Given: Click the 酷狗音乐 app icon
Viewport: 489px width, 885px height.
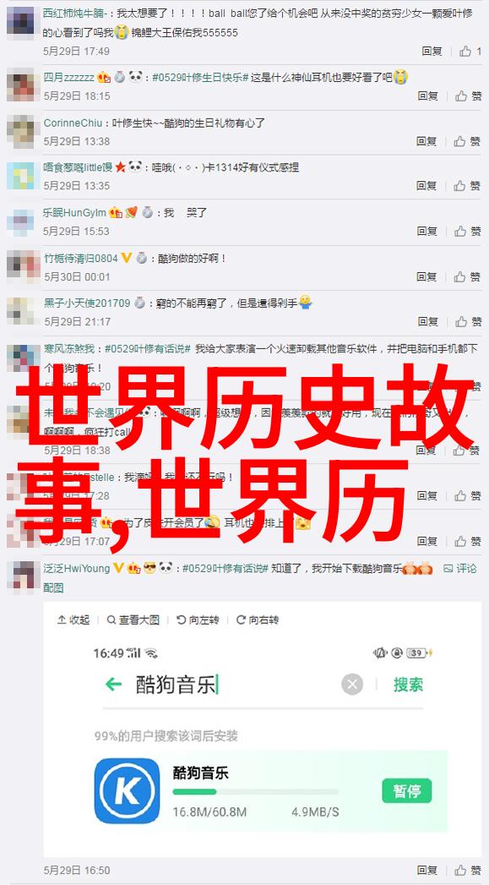Looking at the screenshot, I should [x=127, y=790].
